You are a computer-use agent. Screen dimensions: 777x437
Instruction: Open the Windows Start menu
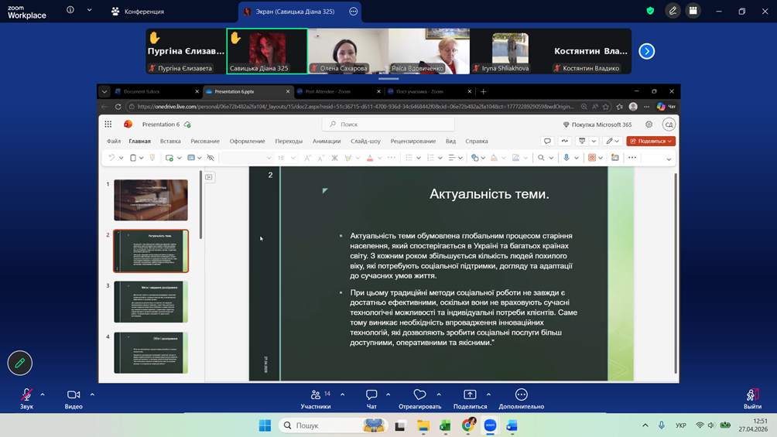(265, 425)
